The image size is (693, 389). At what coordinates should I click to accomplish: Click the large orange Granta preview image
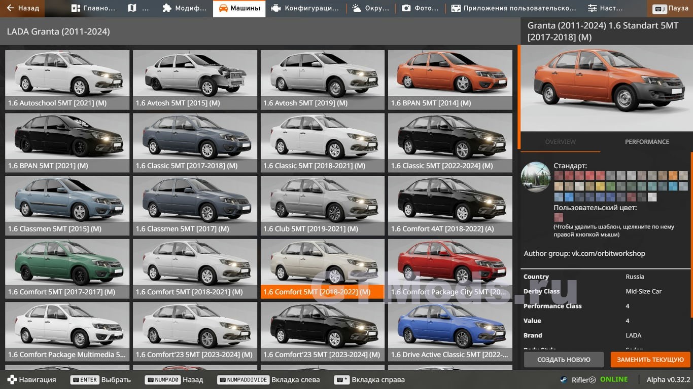[606, 88]
